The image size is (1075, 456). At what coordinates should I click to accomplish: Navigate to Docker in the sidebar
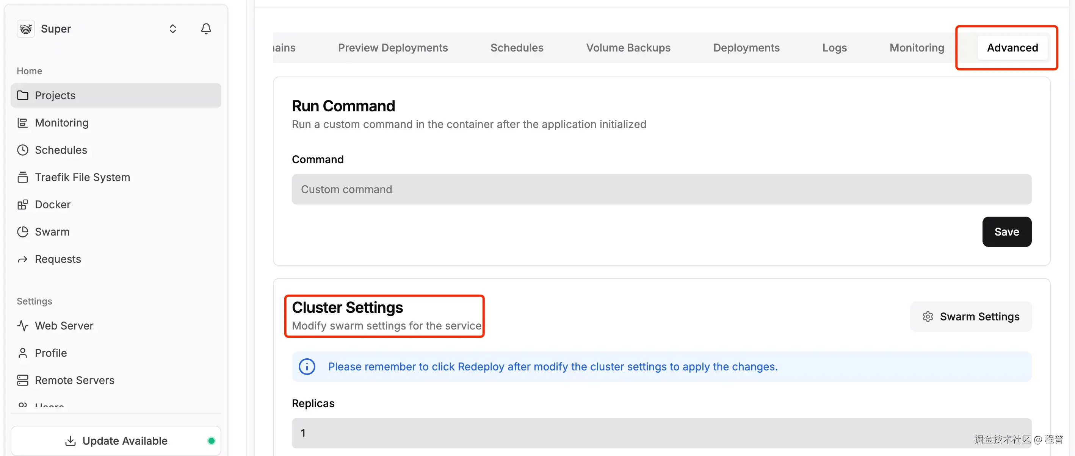coord(53,205)
